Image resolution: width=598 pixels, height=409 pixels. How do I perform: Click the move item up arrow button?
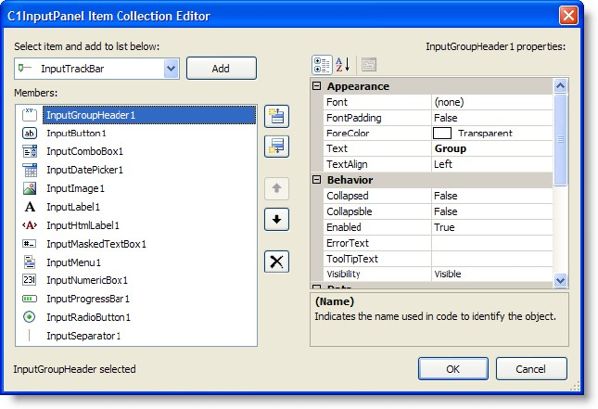tap(276, 188)
